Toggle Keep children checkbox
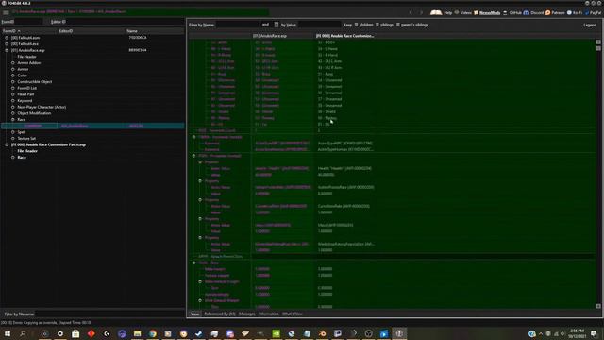The image size is (604, 340). [x=357, y=25]
